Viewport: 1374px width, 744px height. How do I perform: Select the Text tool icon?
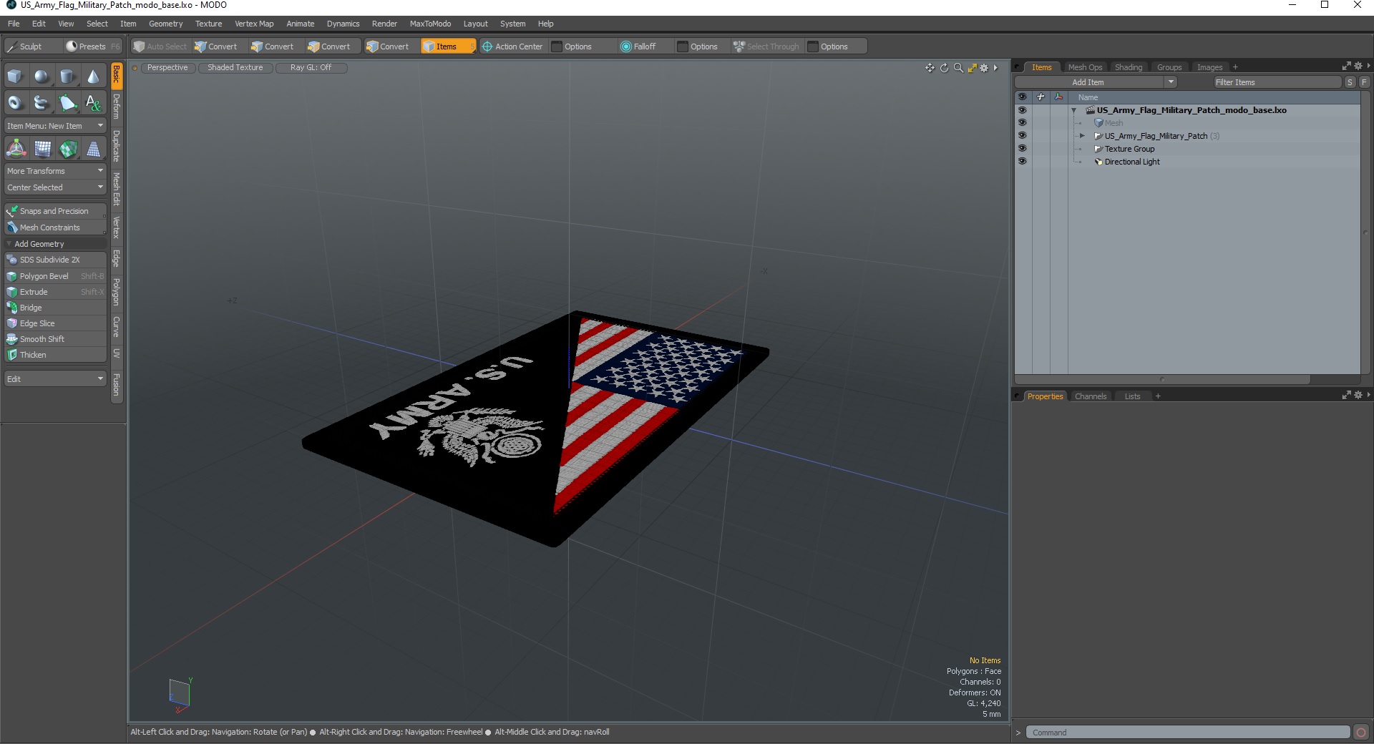(94, 103)
